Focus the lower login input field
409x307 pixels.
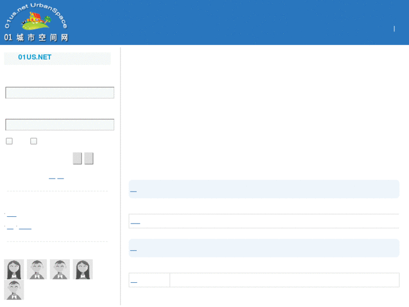coord(60,124)
